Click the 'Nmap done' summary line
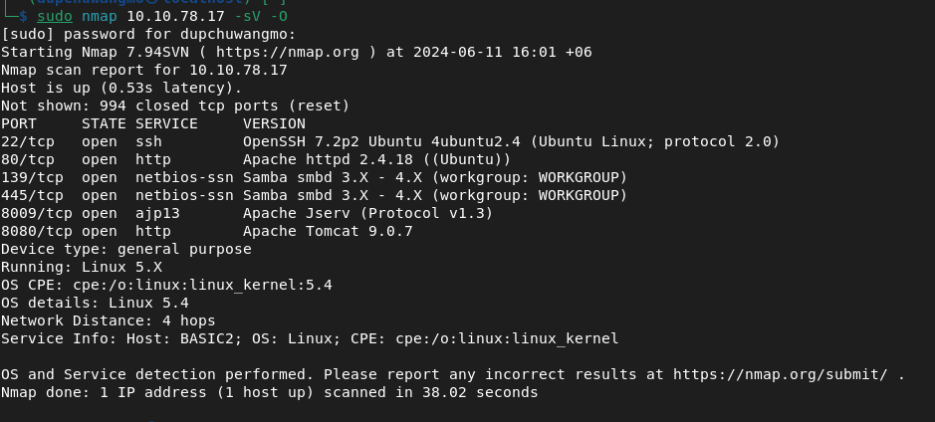 [270, 392]
